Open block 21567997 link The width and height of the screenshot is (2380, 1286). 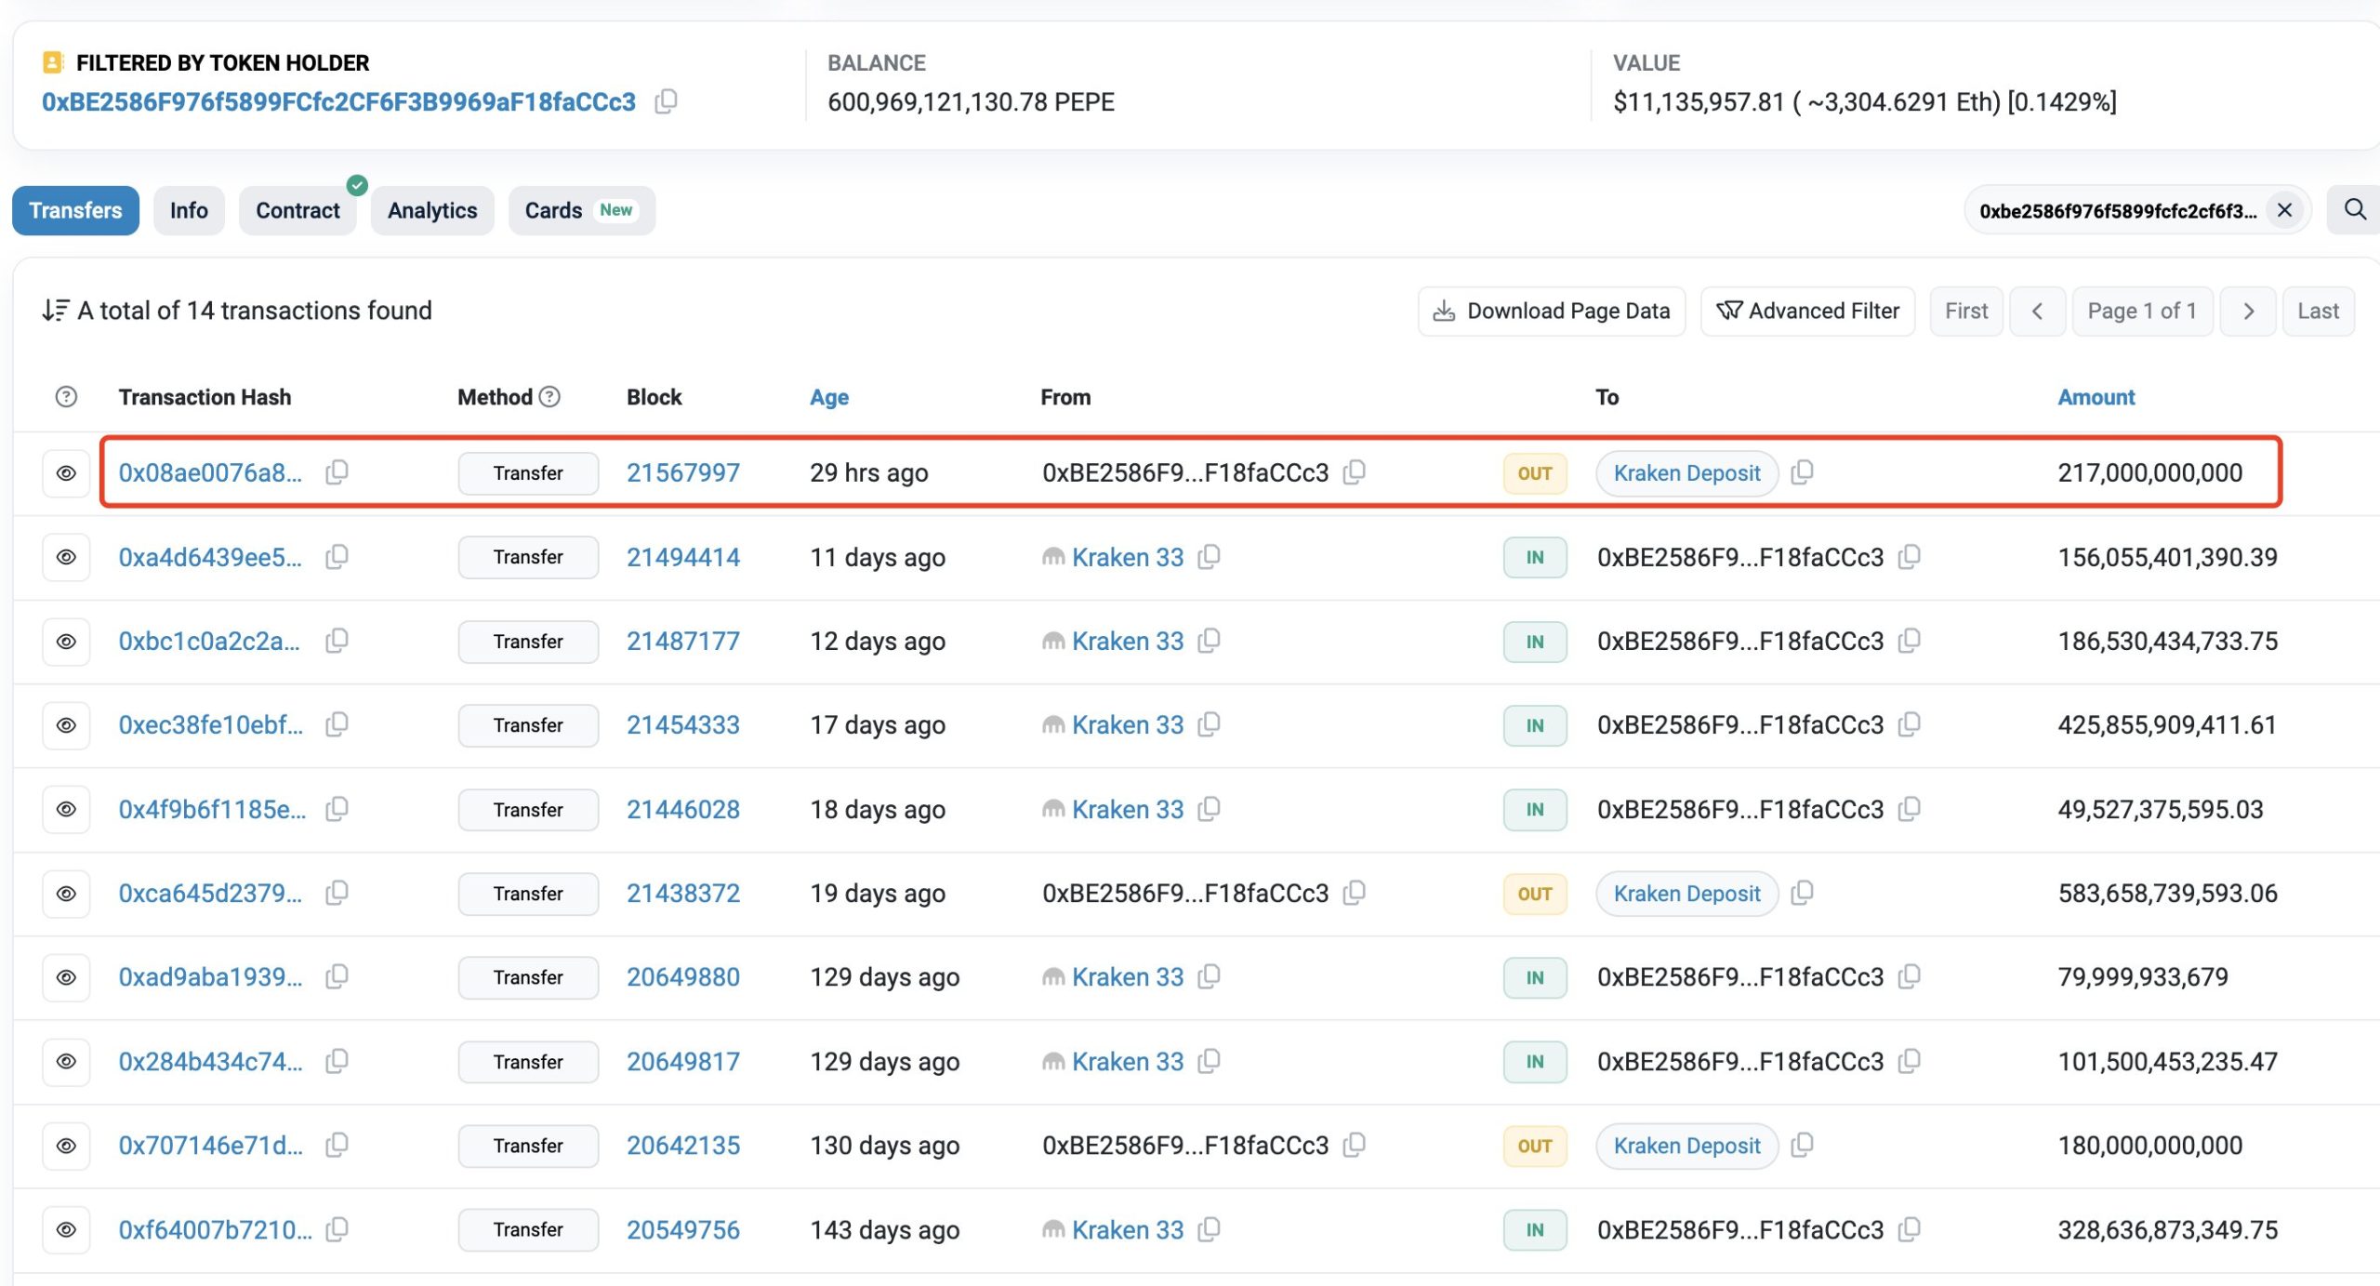coord(683,472)
